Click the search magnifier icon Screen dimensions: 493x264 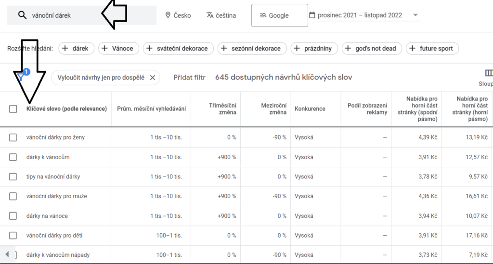(22, 15)
